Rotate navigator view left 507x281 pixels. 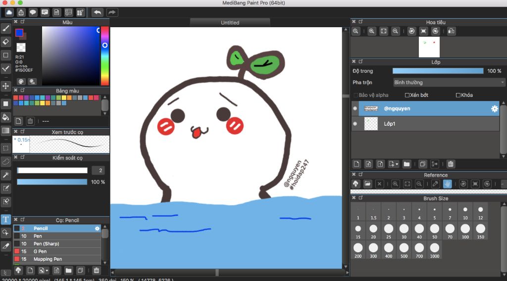coord(411,31)
